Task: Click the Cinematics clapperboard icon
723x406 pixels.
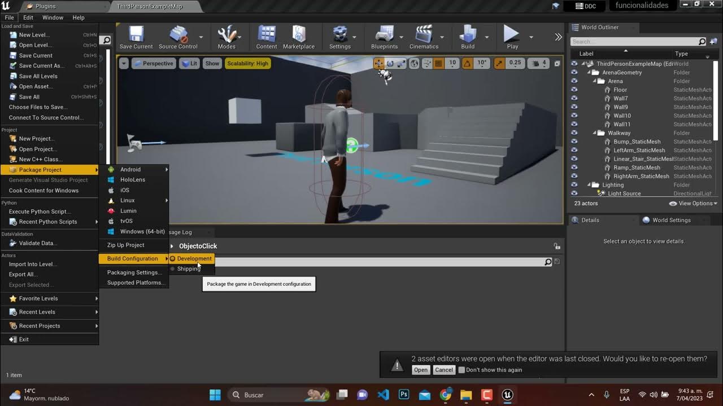Action: [x=424, y=34]
